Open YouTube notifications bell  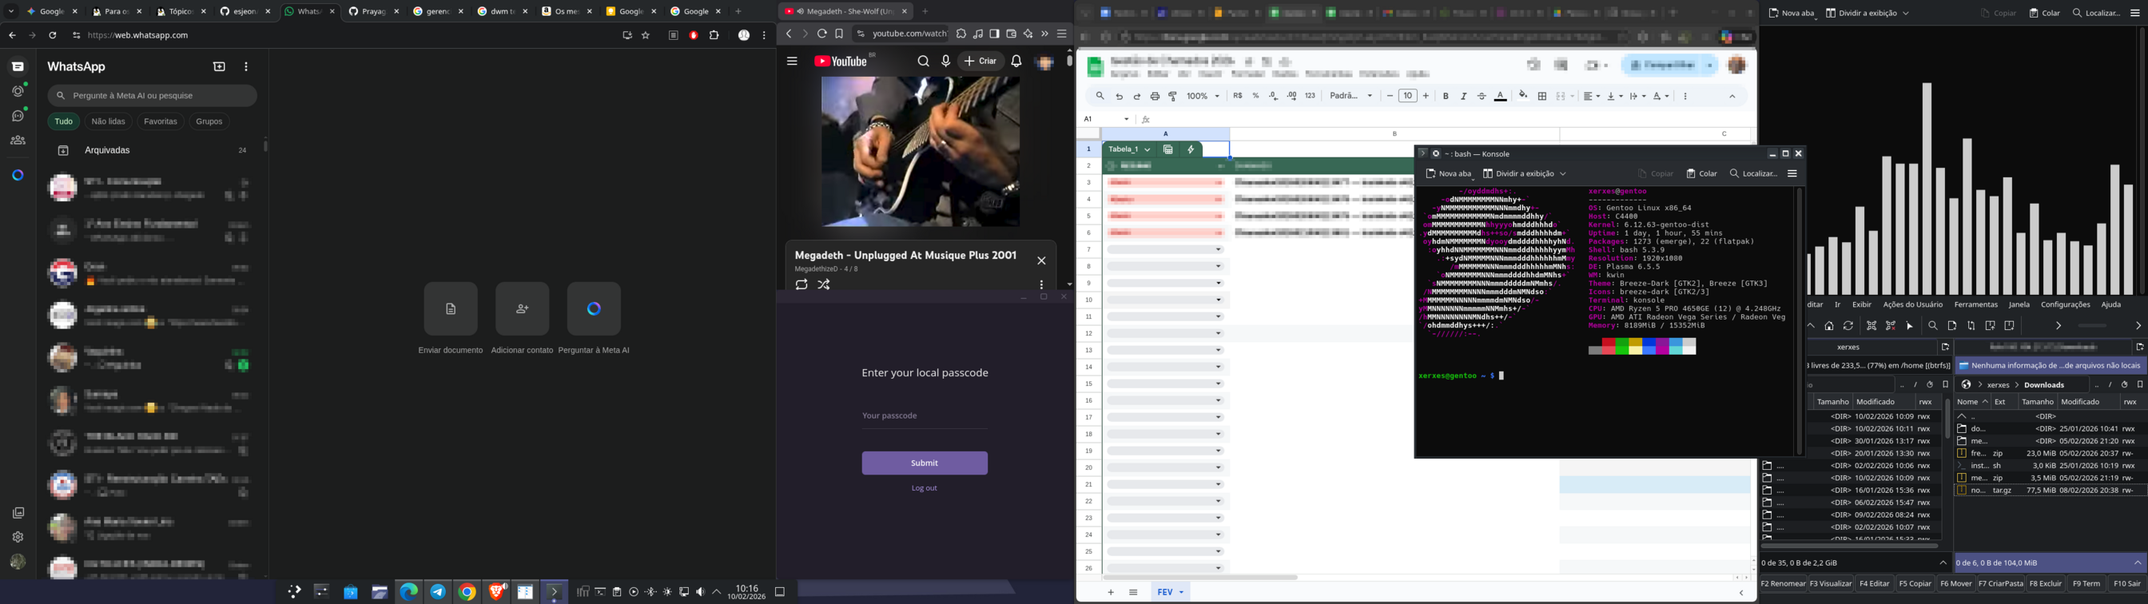[1016, 61]
